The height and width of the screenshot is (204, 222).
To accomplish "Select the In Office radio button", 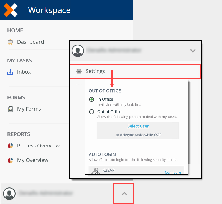I will point(91,99).
